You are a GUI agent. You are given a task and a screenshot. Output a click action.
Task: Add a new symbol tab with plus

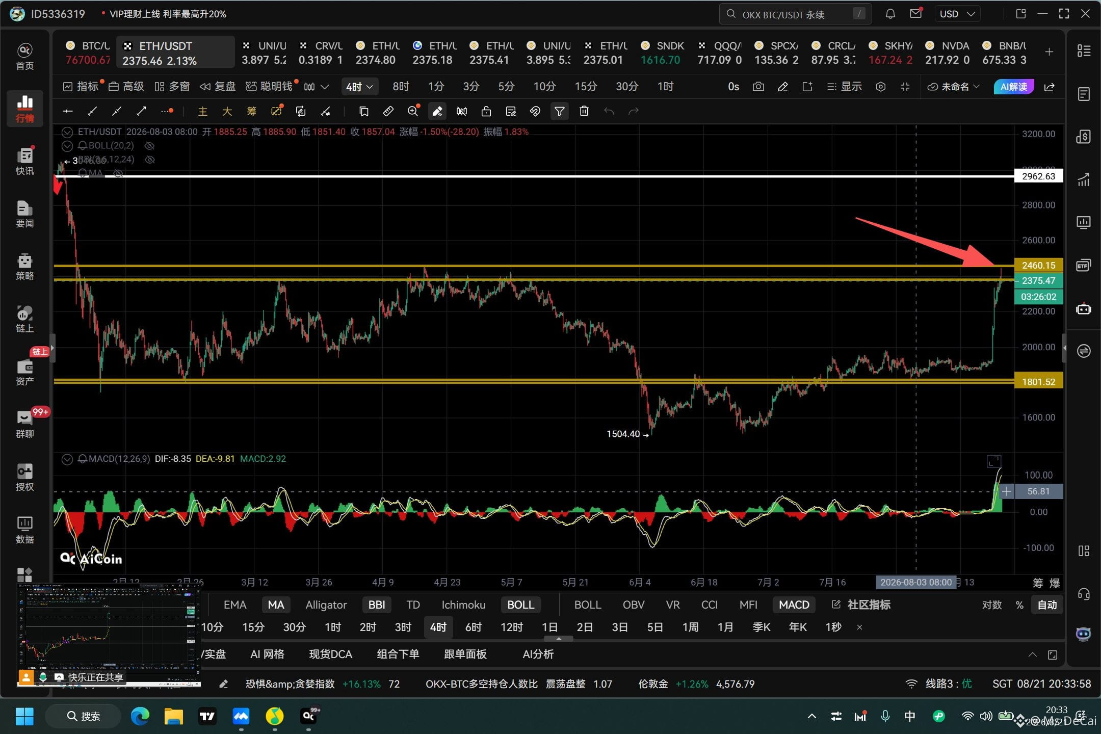click(1049, 52)
